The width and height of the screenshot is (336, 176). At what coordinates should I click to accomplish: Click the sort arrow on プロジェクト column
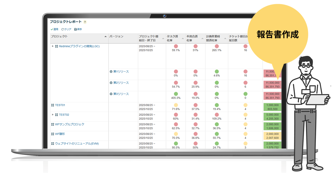click(x=105, y=36)
